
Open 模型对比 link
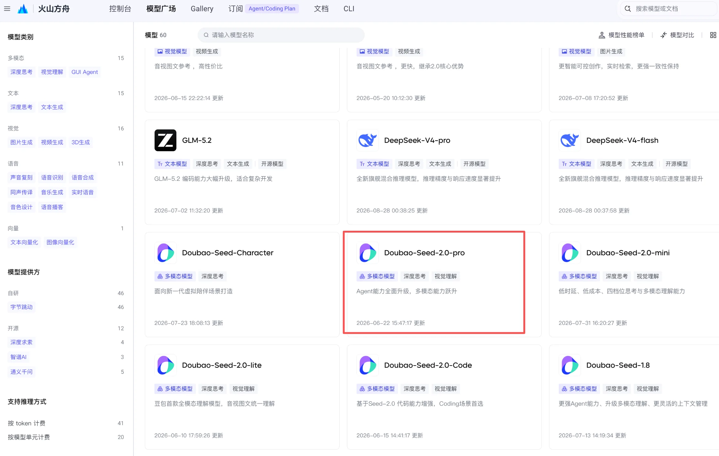pyautogui.click(x=677, y=35)
